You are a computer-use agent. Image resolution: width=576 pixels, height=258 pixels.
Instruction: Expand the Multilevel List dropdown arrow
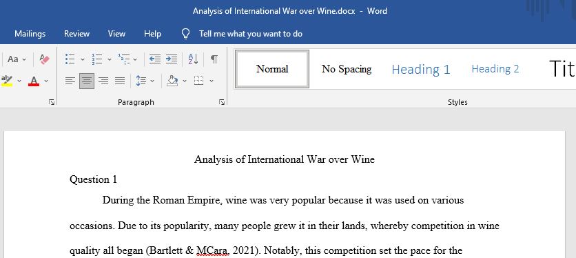tap(135, 59)
